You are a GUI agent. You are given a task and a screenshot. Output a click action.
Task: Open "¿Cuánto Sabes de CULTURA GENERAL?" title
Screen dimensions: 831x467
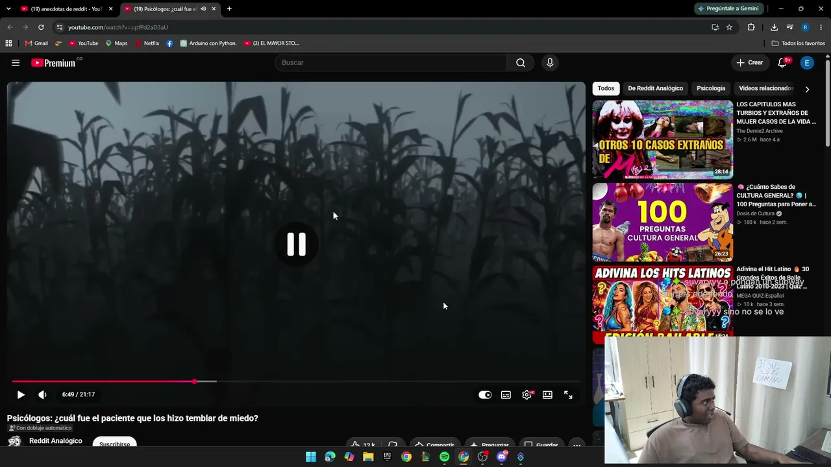click(776, 195)
